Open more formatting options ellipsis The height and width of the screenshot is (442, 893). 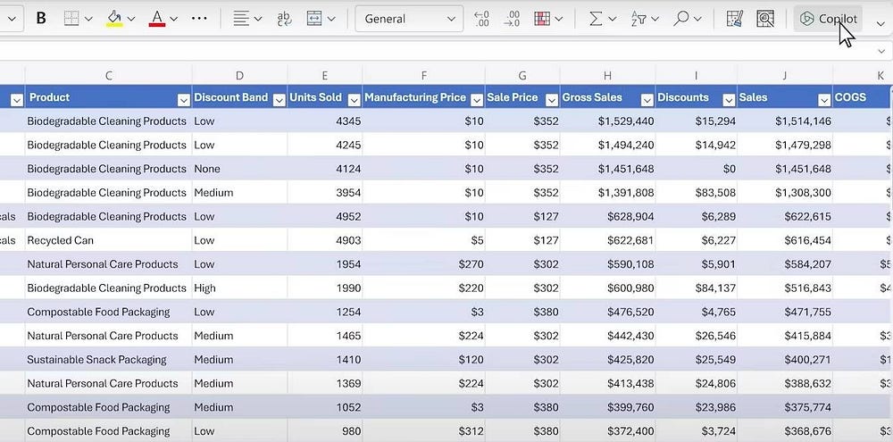coord(199,19)
